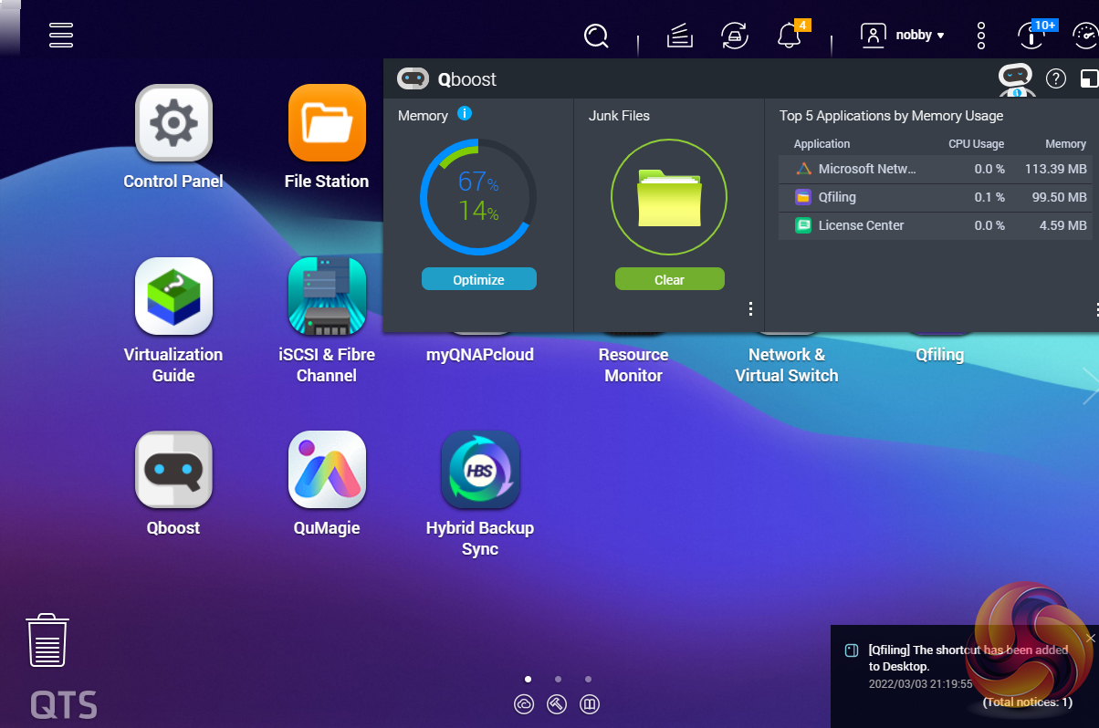Open help book icon at bottom
The height and width of the screenshot is (728, 1099).
point(590,704)
